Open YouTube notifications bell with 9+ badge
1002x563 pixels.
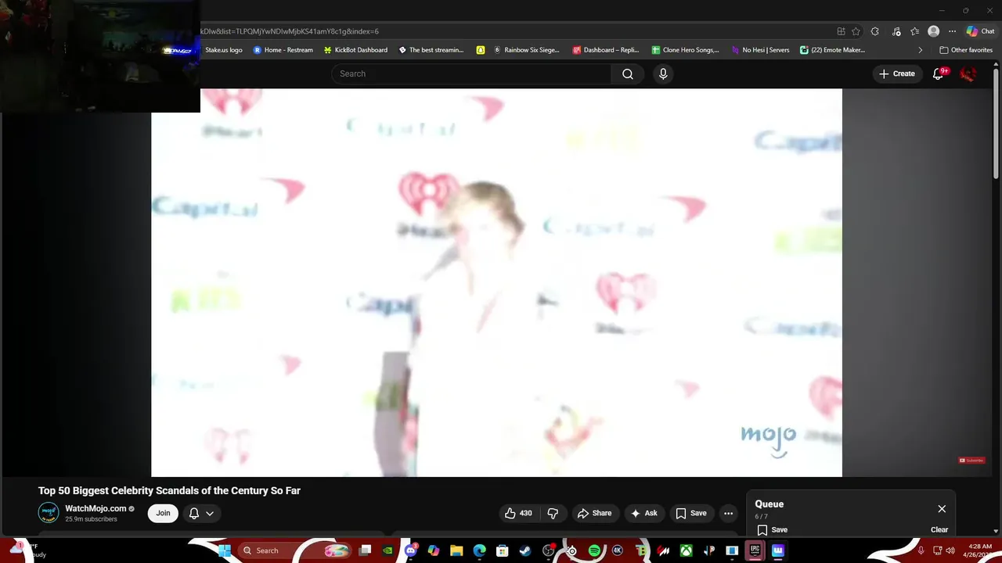click(939, 74)
